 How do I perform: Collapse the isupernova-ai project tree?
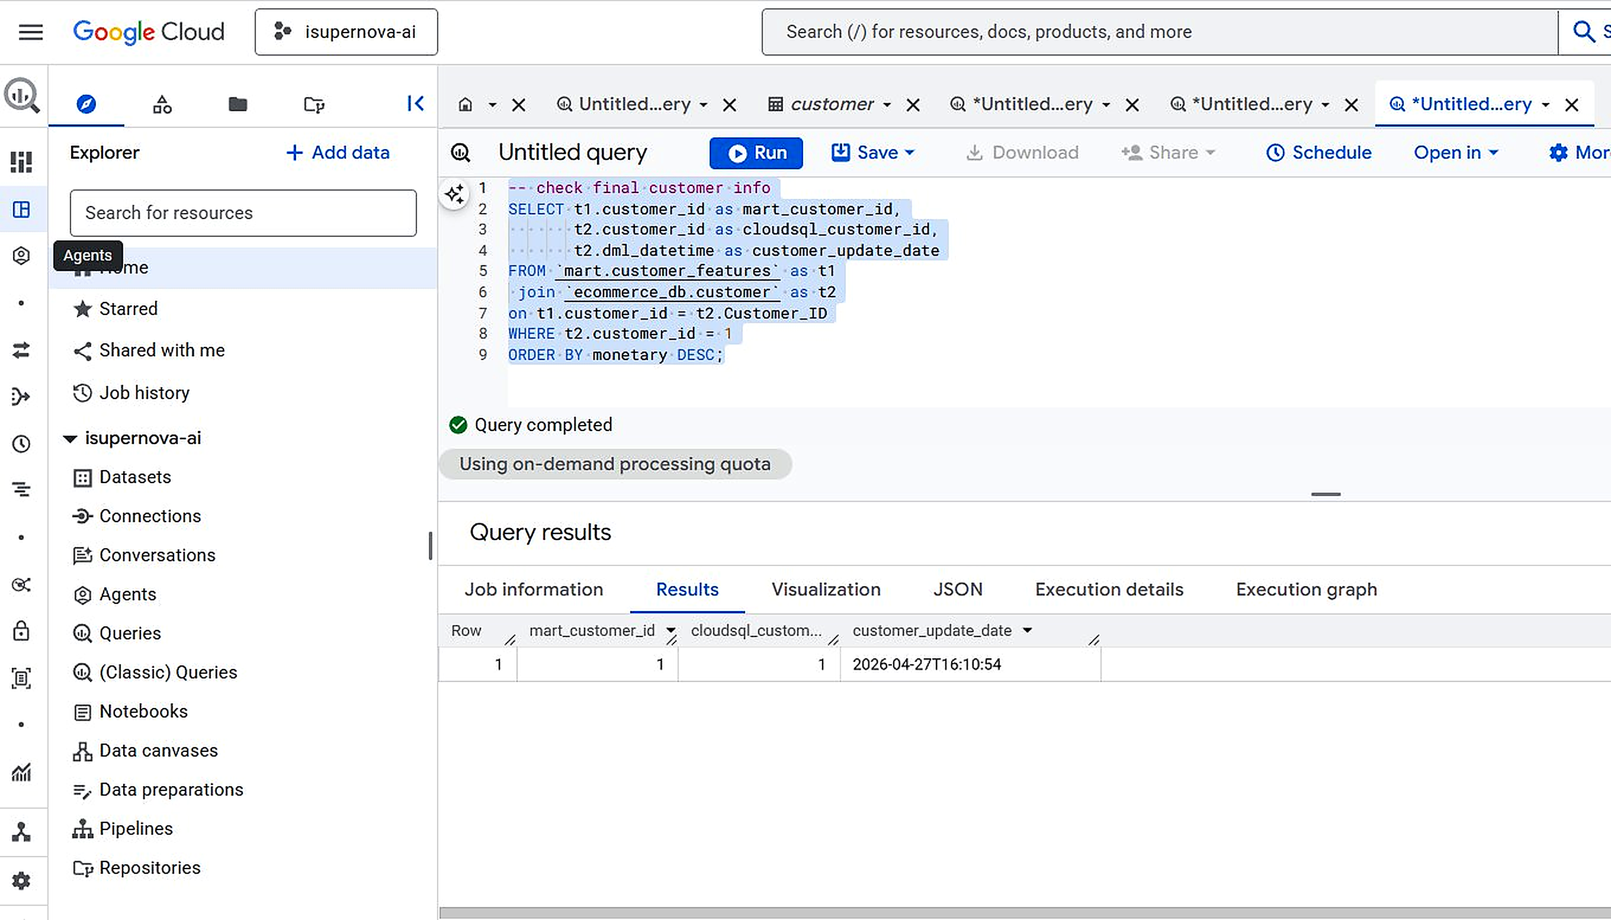coord(70,438)
